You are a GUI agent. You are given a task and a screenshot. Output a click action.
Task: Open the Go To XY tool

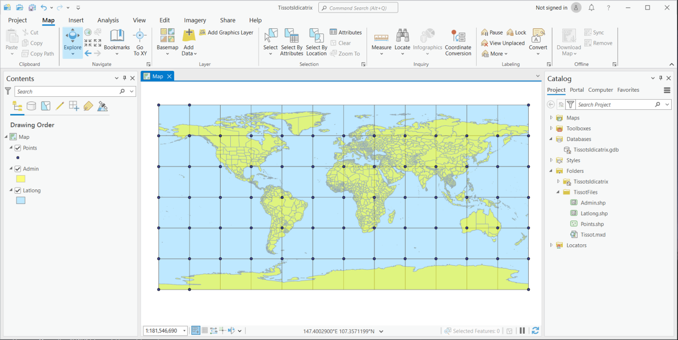pyautogui.click(x=140, y=42)
